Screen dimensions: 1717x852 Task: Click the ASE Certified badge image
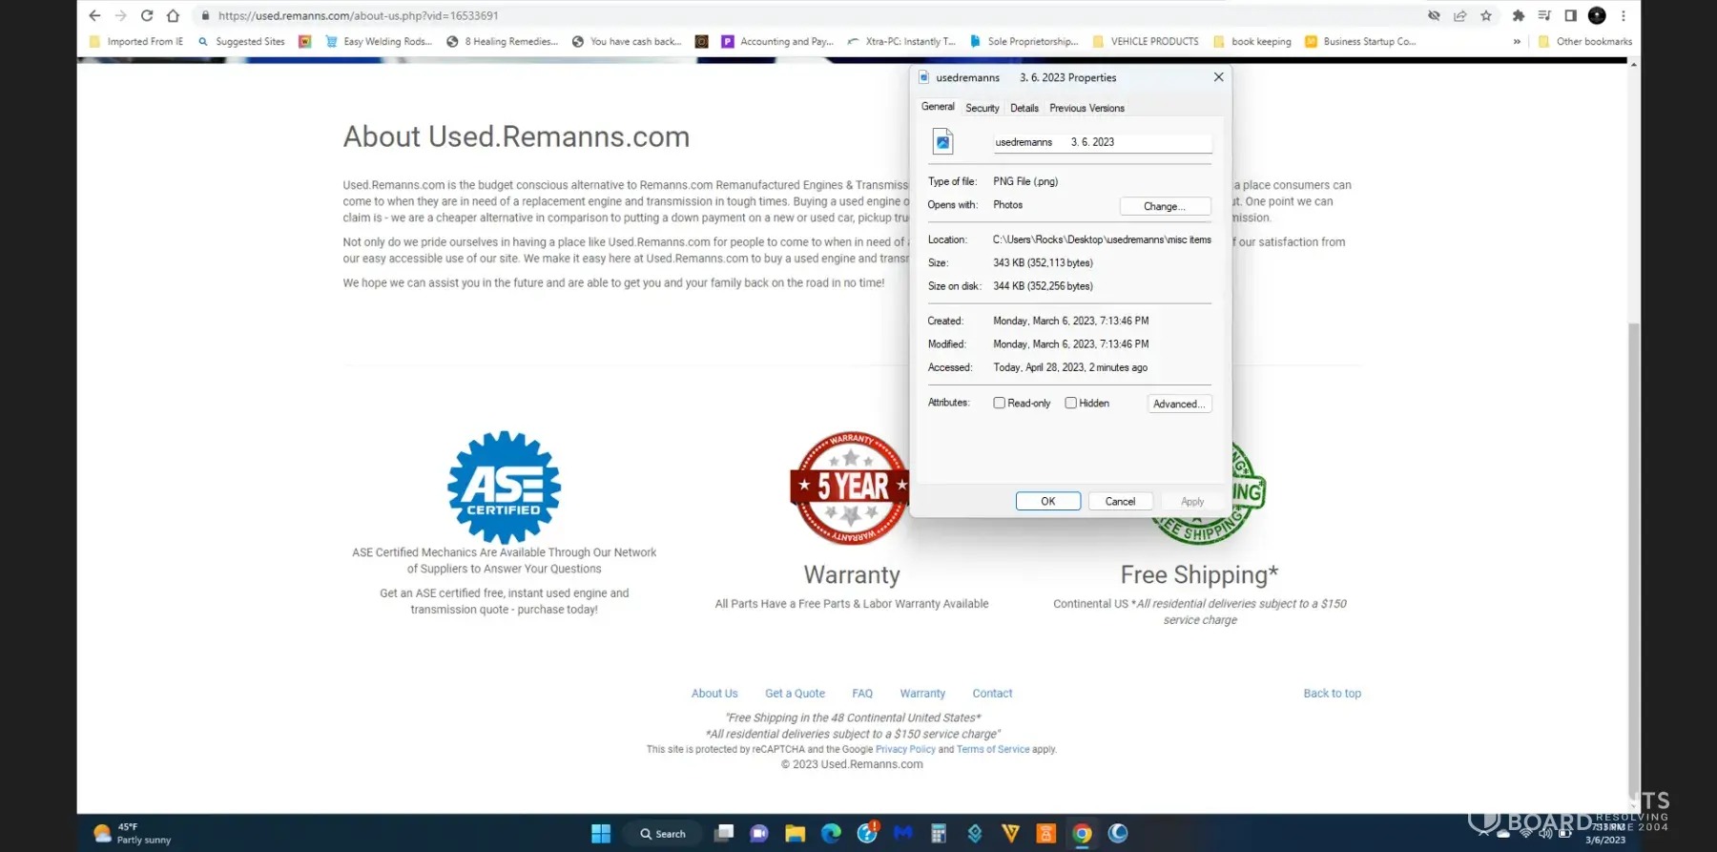click(505, 487)
